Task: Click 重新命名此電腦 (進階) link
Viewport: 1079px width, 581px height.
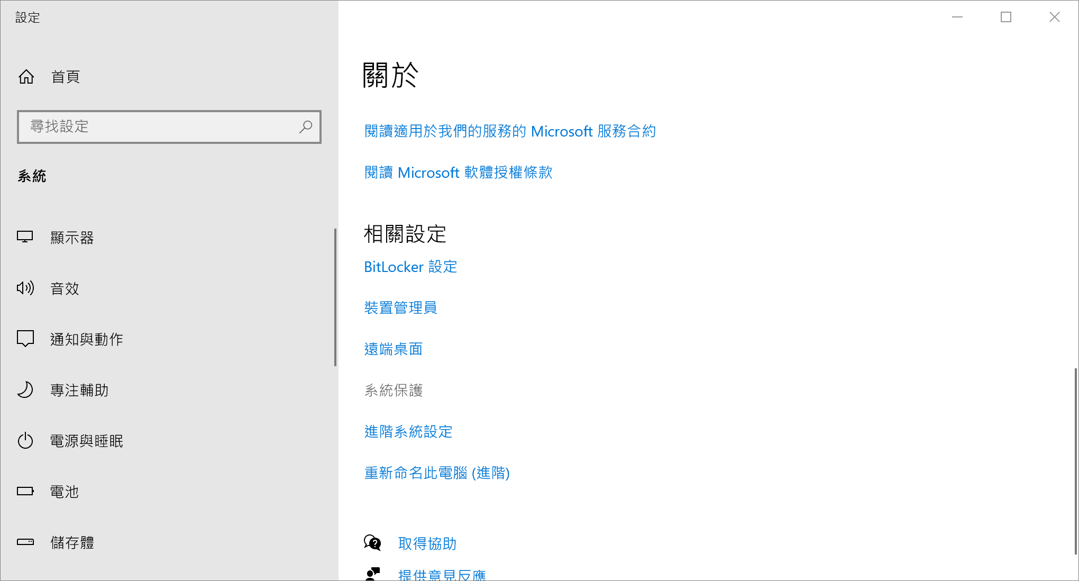Action: click(x=437, y=473)
